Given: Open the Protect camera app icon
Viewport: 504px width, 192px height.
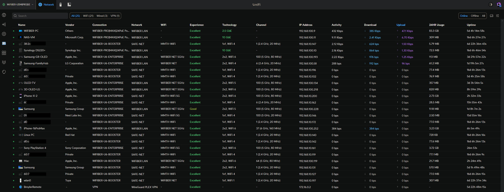Looking at the screenshot, I should [61, 5].
